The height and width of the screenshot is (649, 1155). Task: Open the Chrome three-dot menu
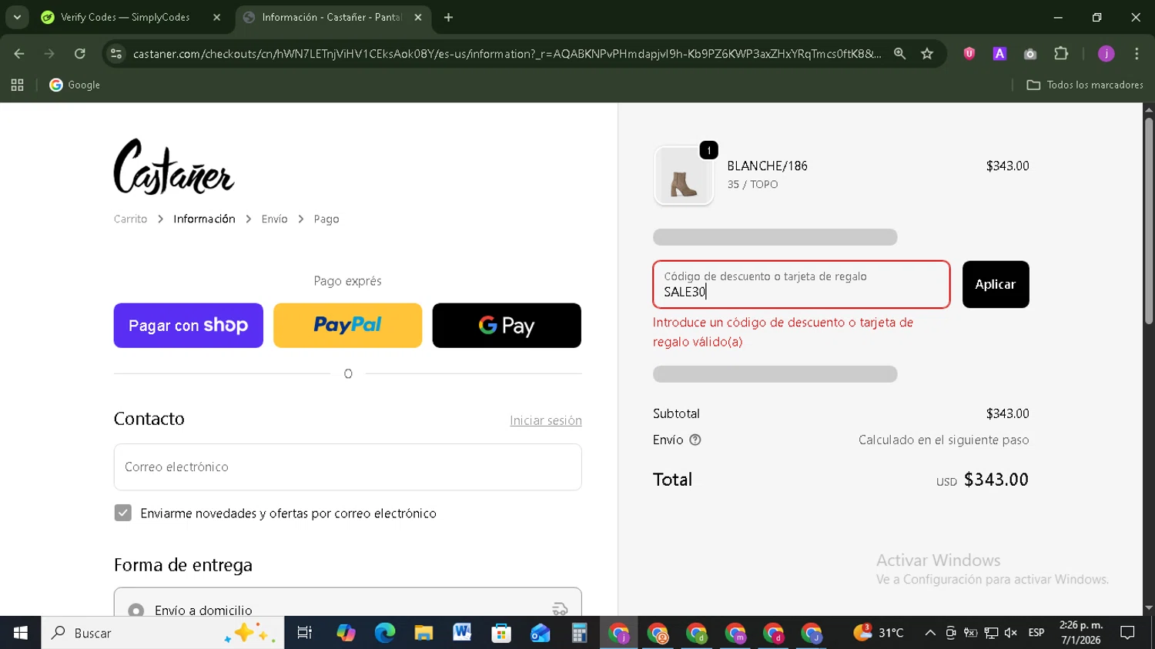[1137, 54]
